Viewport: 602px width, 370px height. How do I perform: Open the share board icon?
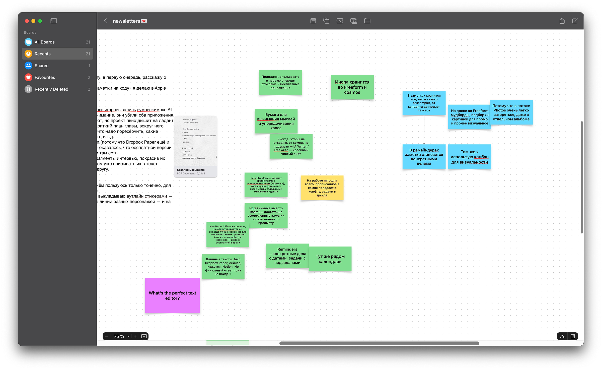point(562,21)
